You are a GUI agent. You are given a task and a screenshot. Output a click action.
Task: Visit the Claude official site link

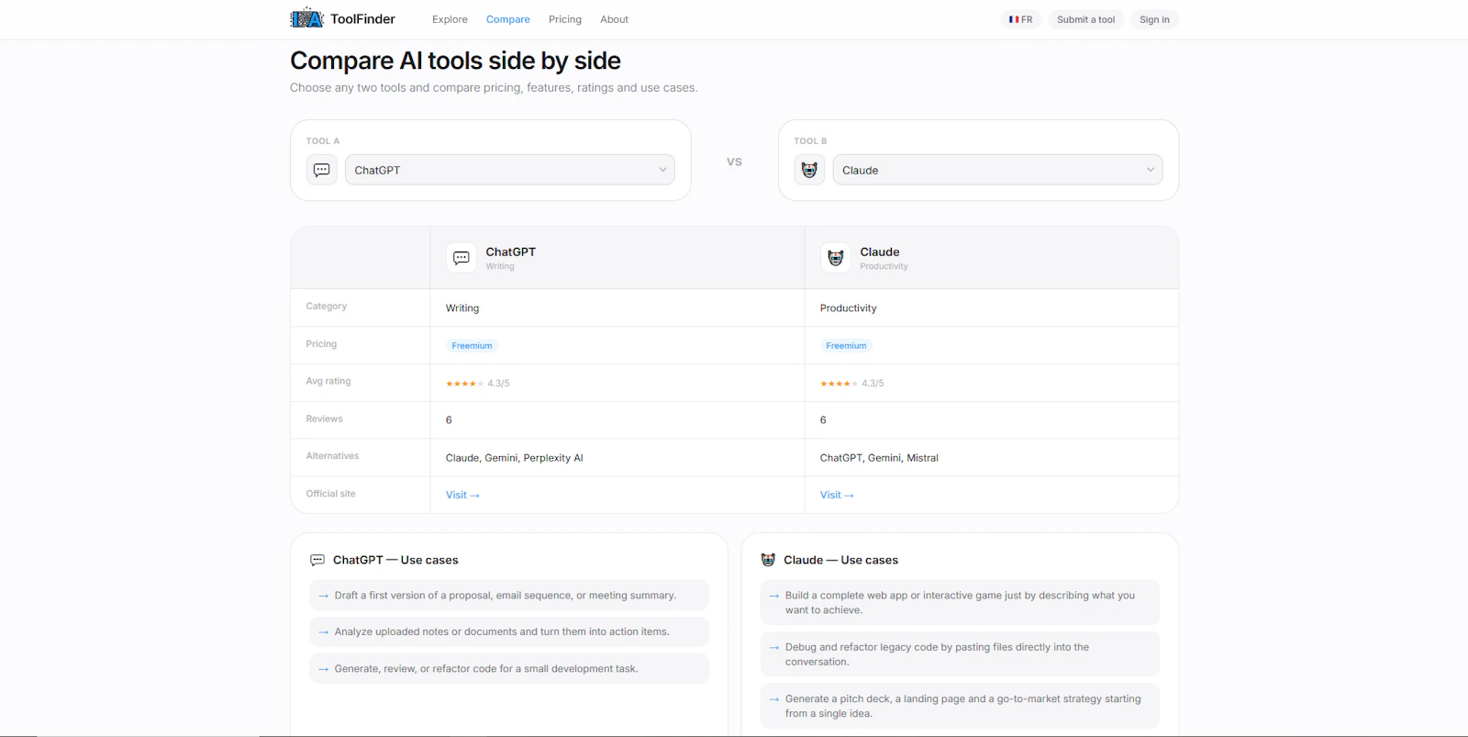pos(837,495)
